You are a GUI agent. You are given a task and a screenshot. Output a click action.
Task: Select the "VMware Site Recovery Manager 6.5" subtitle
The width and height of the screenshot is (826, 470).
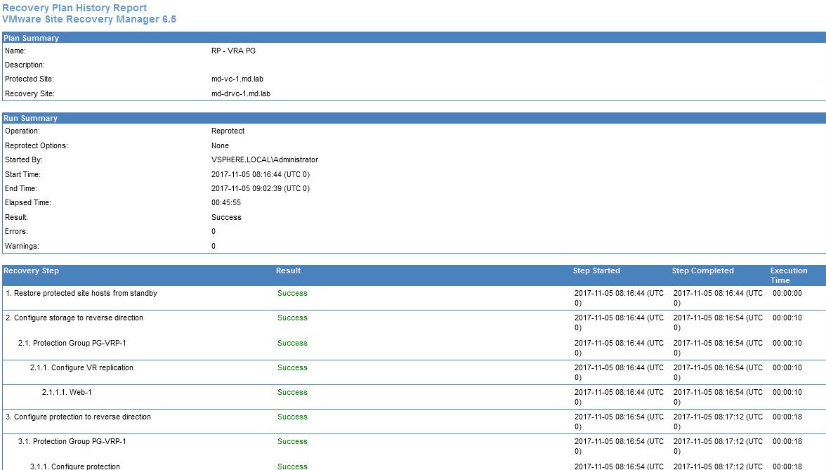[x=89, y=19]
